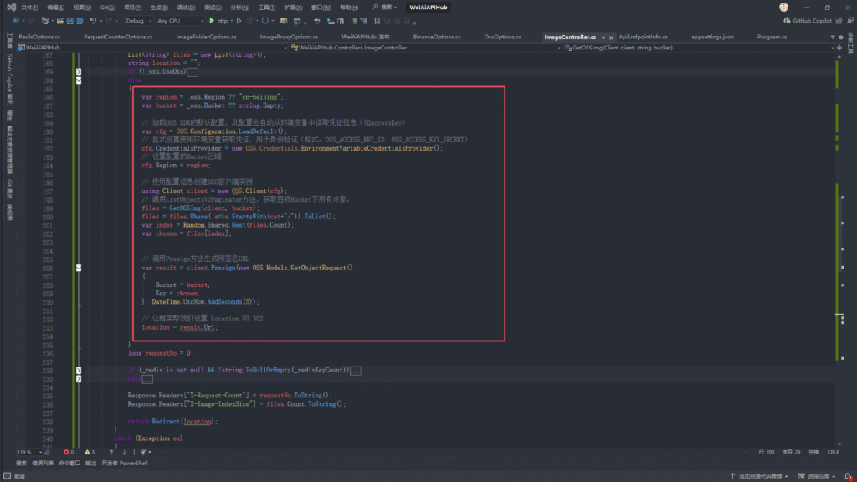Open the Any CPU platform dropdown
857x482 pixels.
click(x=179, y=21)
